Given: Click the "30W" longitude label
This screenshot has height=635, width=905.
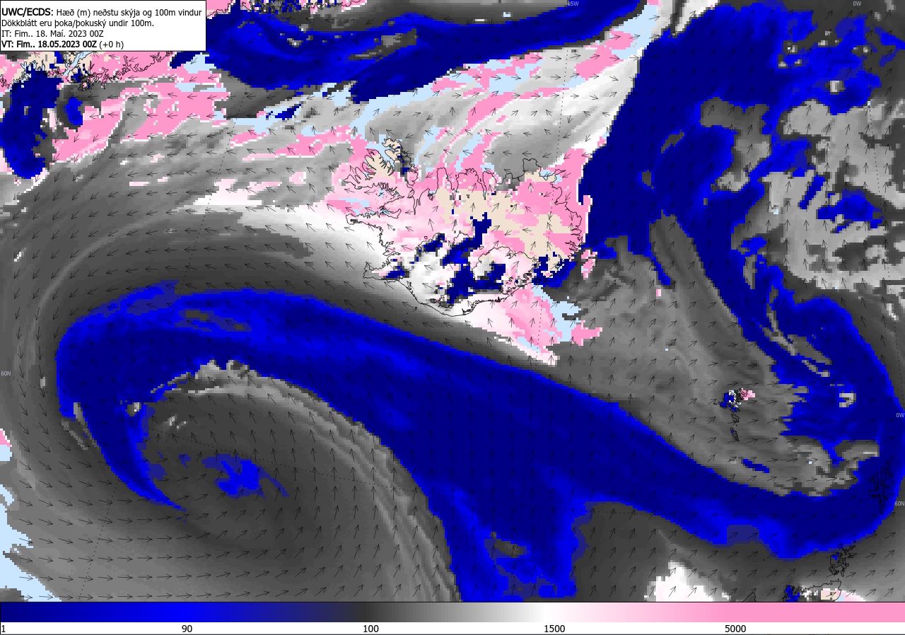Looking at the screenshot, I should coord(275,4).
